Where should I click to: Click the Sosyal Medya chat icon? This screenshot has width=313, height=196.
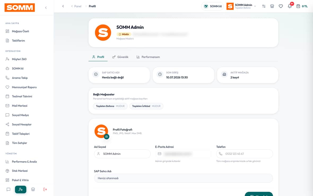pos(7,115)
